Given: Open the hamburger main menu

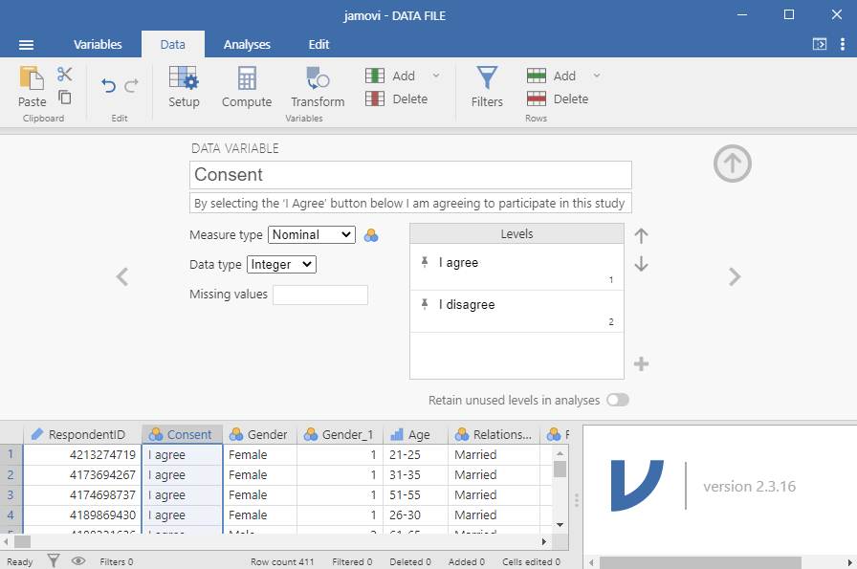Looking at the screenshot, I should [26, 45].
